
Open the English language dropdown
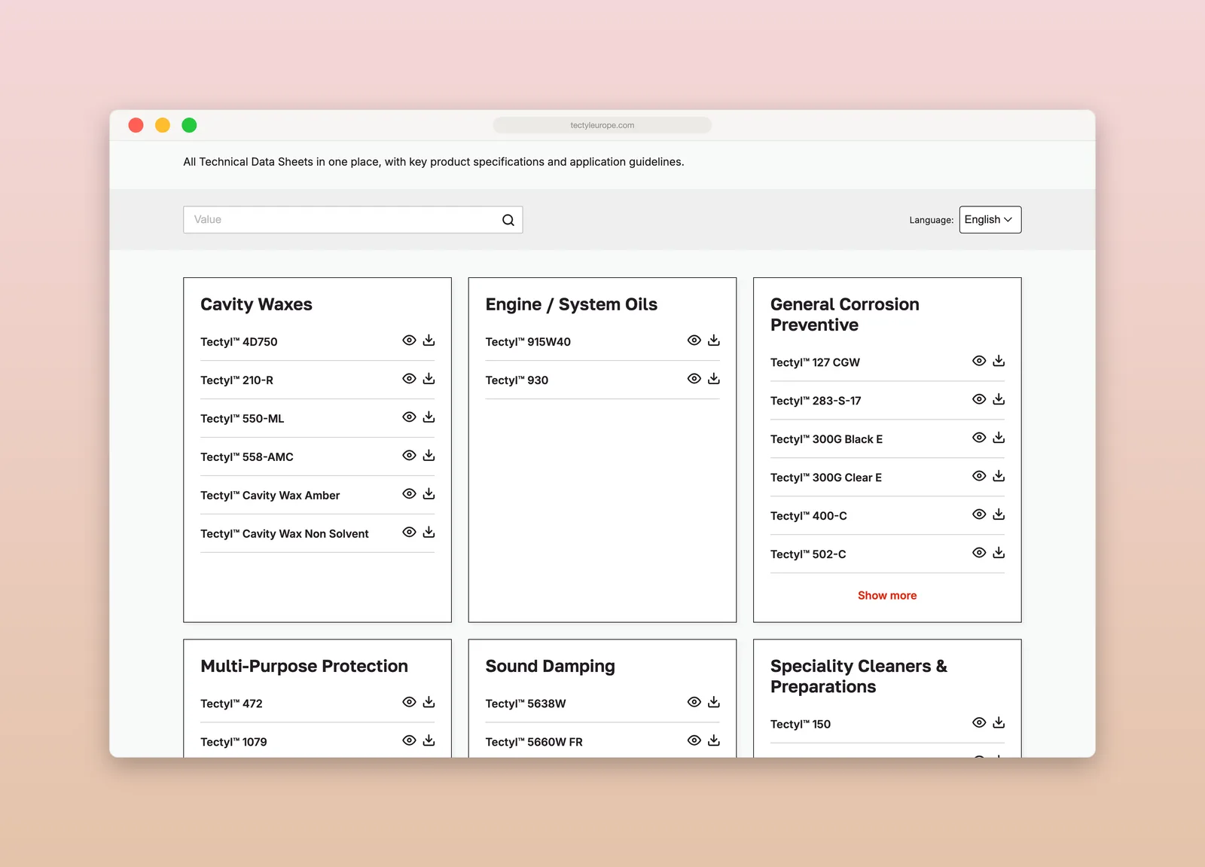pos(990,220)
